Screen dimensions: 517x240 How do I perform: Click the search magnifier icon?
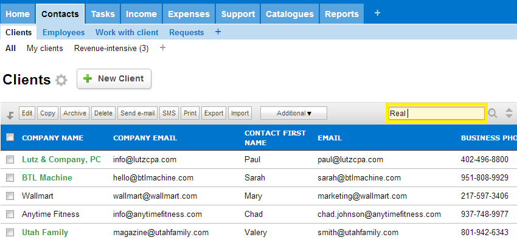[x=493, y=113]
